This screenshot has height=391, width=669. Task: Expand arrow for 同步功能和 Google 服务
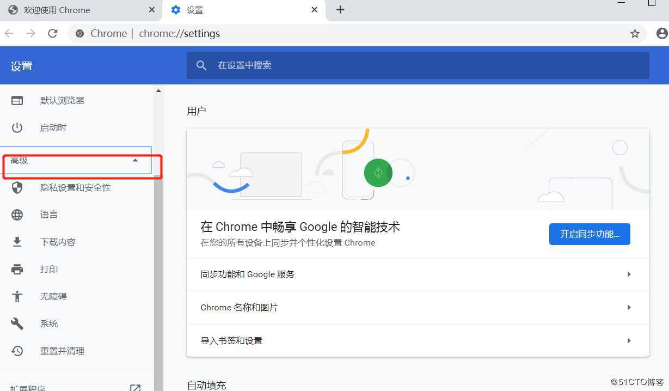[x=629, y=274]
